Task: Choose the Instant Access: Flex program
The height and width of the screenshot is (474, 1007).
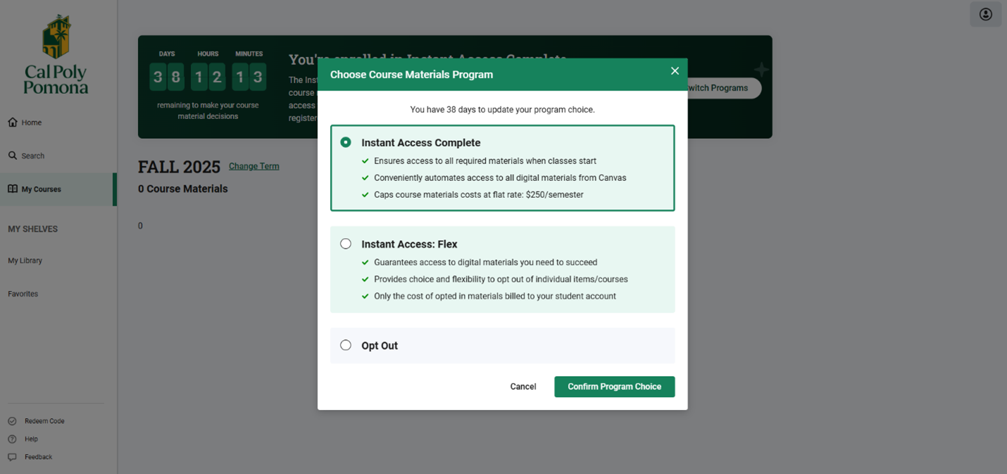Action: (346, 243)
